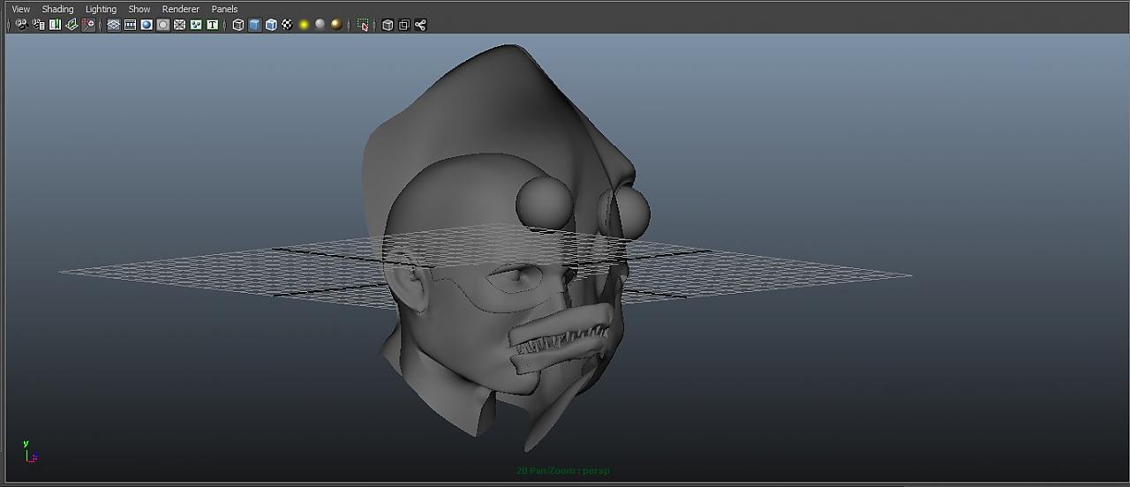The width and height of the screenshot is (1130, 487).
Task: Enable Wireframe display cube icon
Action: click(237, 25)
